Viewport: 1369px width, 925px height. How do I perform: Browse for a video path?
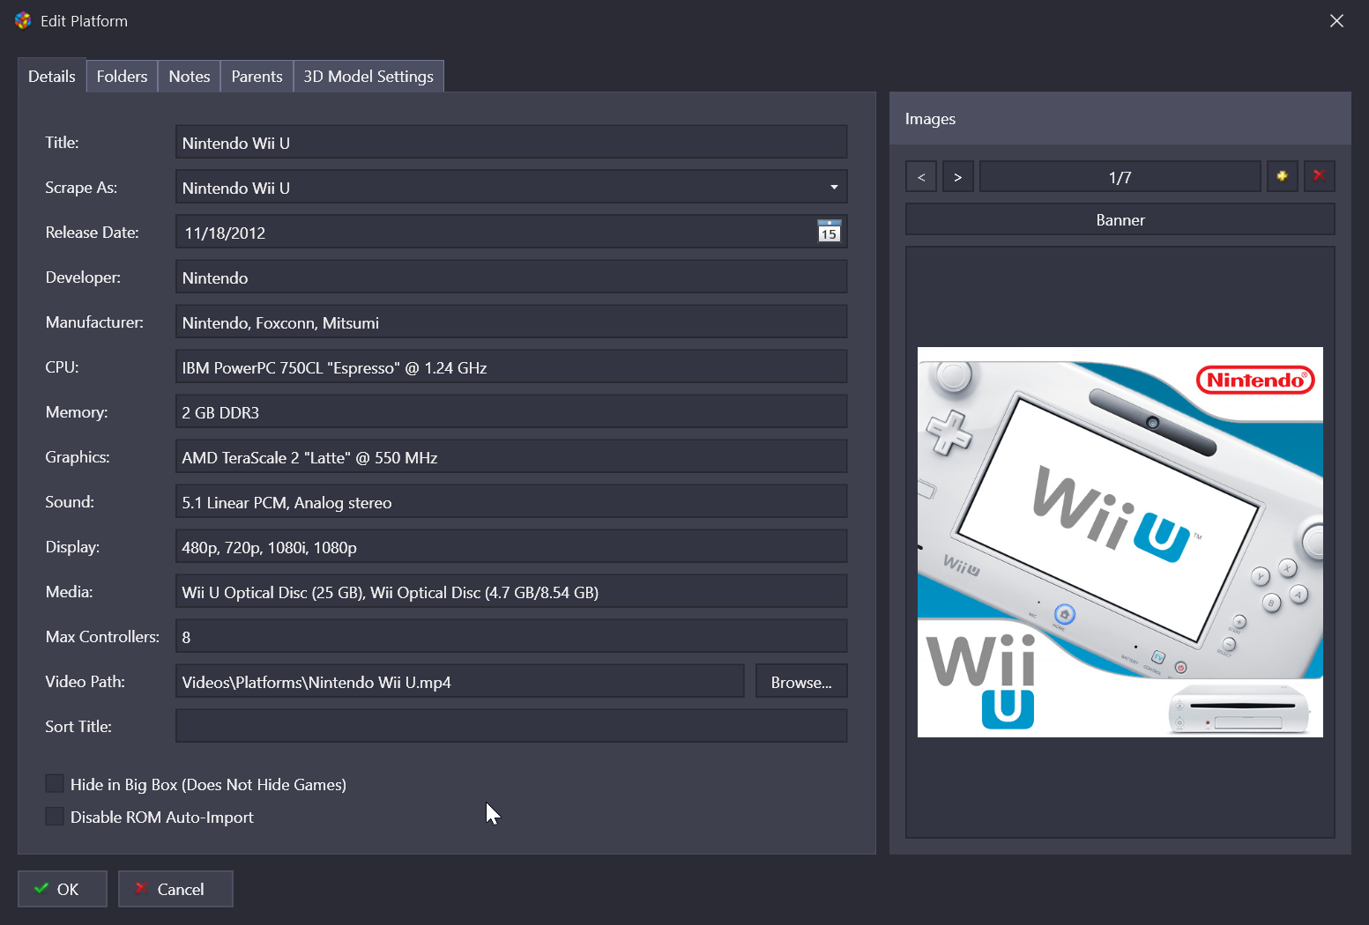(x=801, y=681)
